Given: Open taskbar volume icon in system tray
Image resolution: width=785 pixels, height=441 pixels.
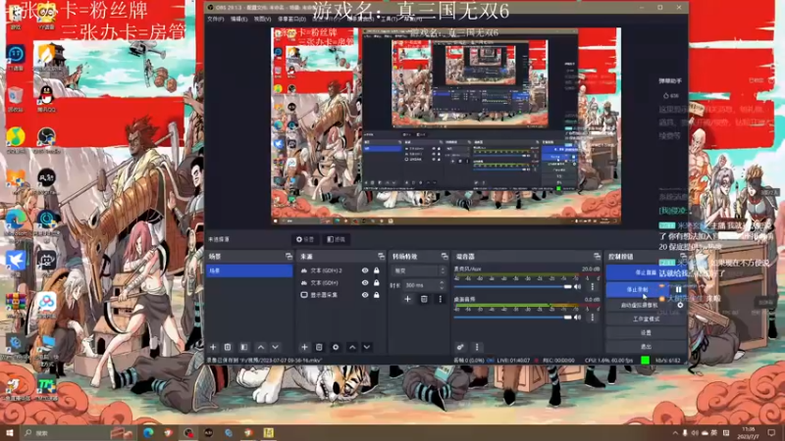Looking at the screenshot, I should (695, 432).
